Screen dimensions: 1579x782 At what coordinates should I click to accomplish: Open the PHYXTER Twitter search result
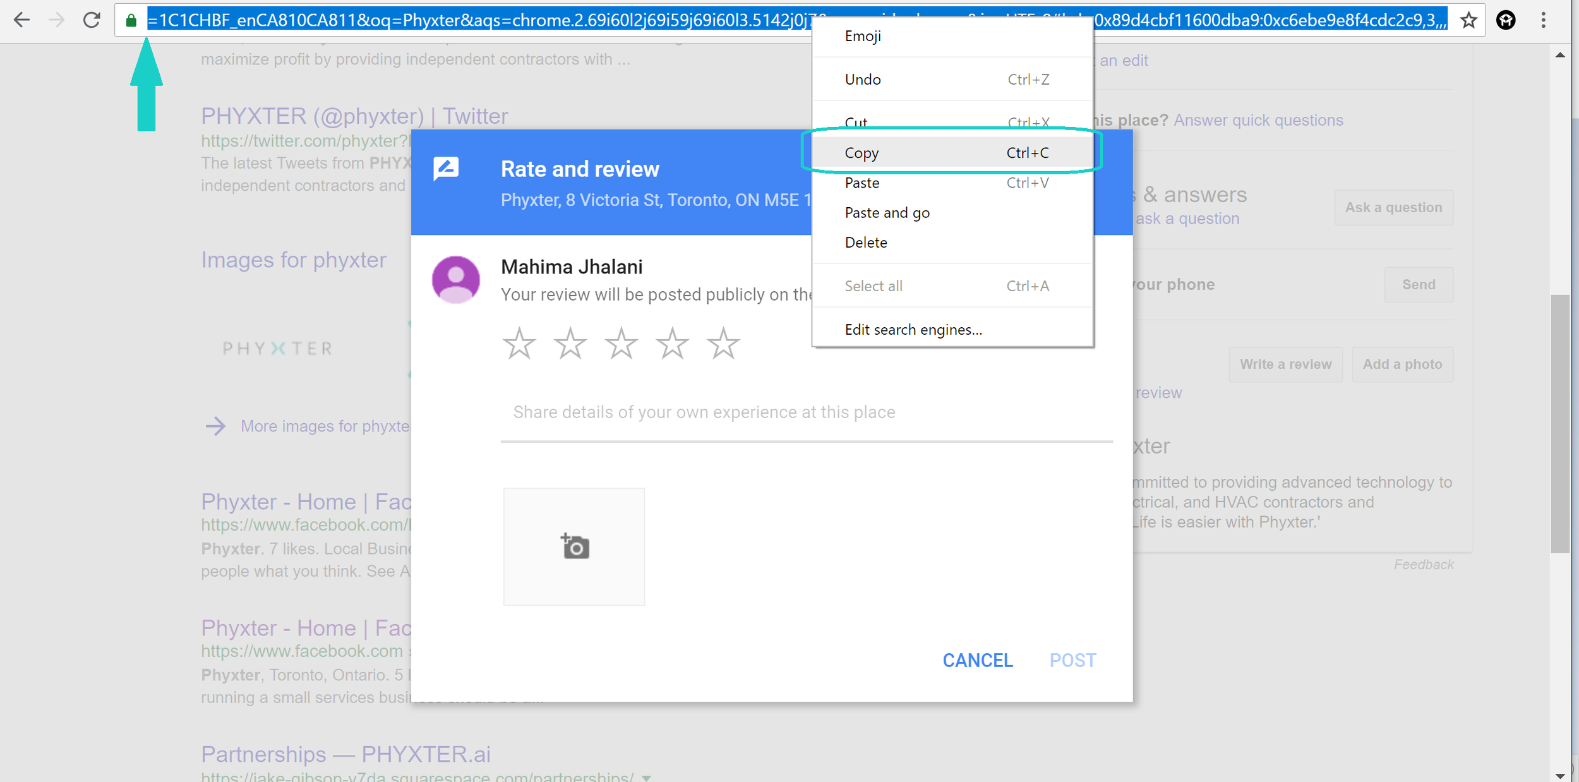pyautogui.click(x=354, y=116)
